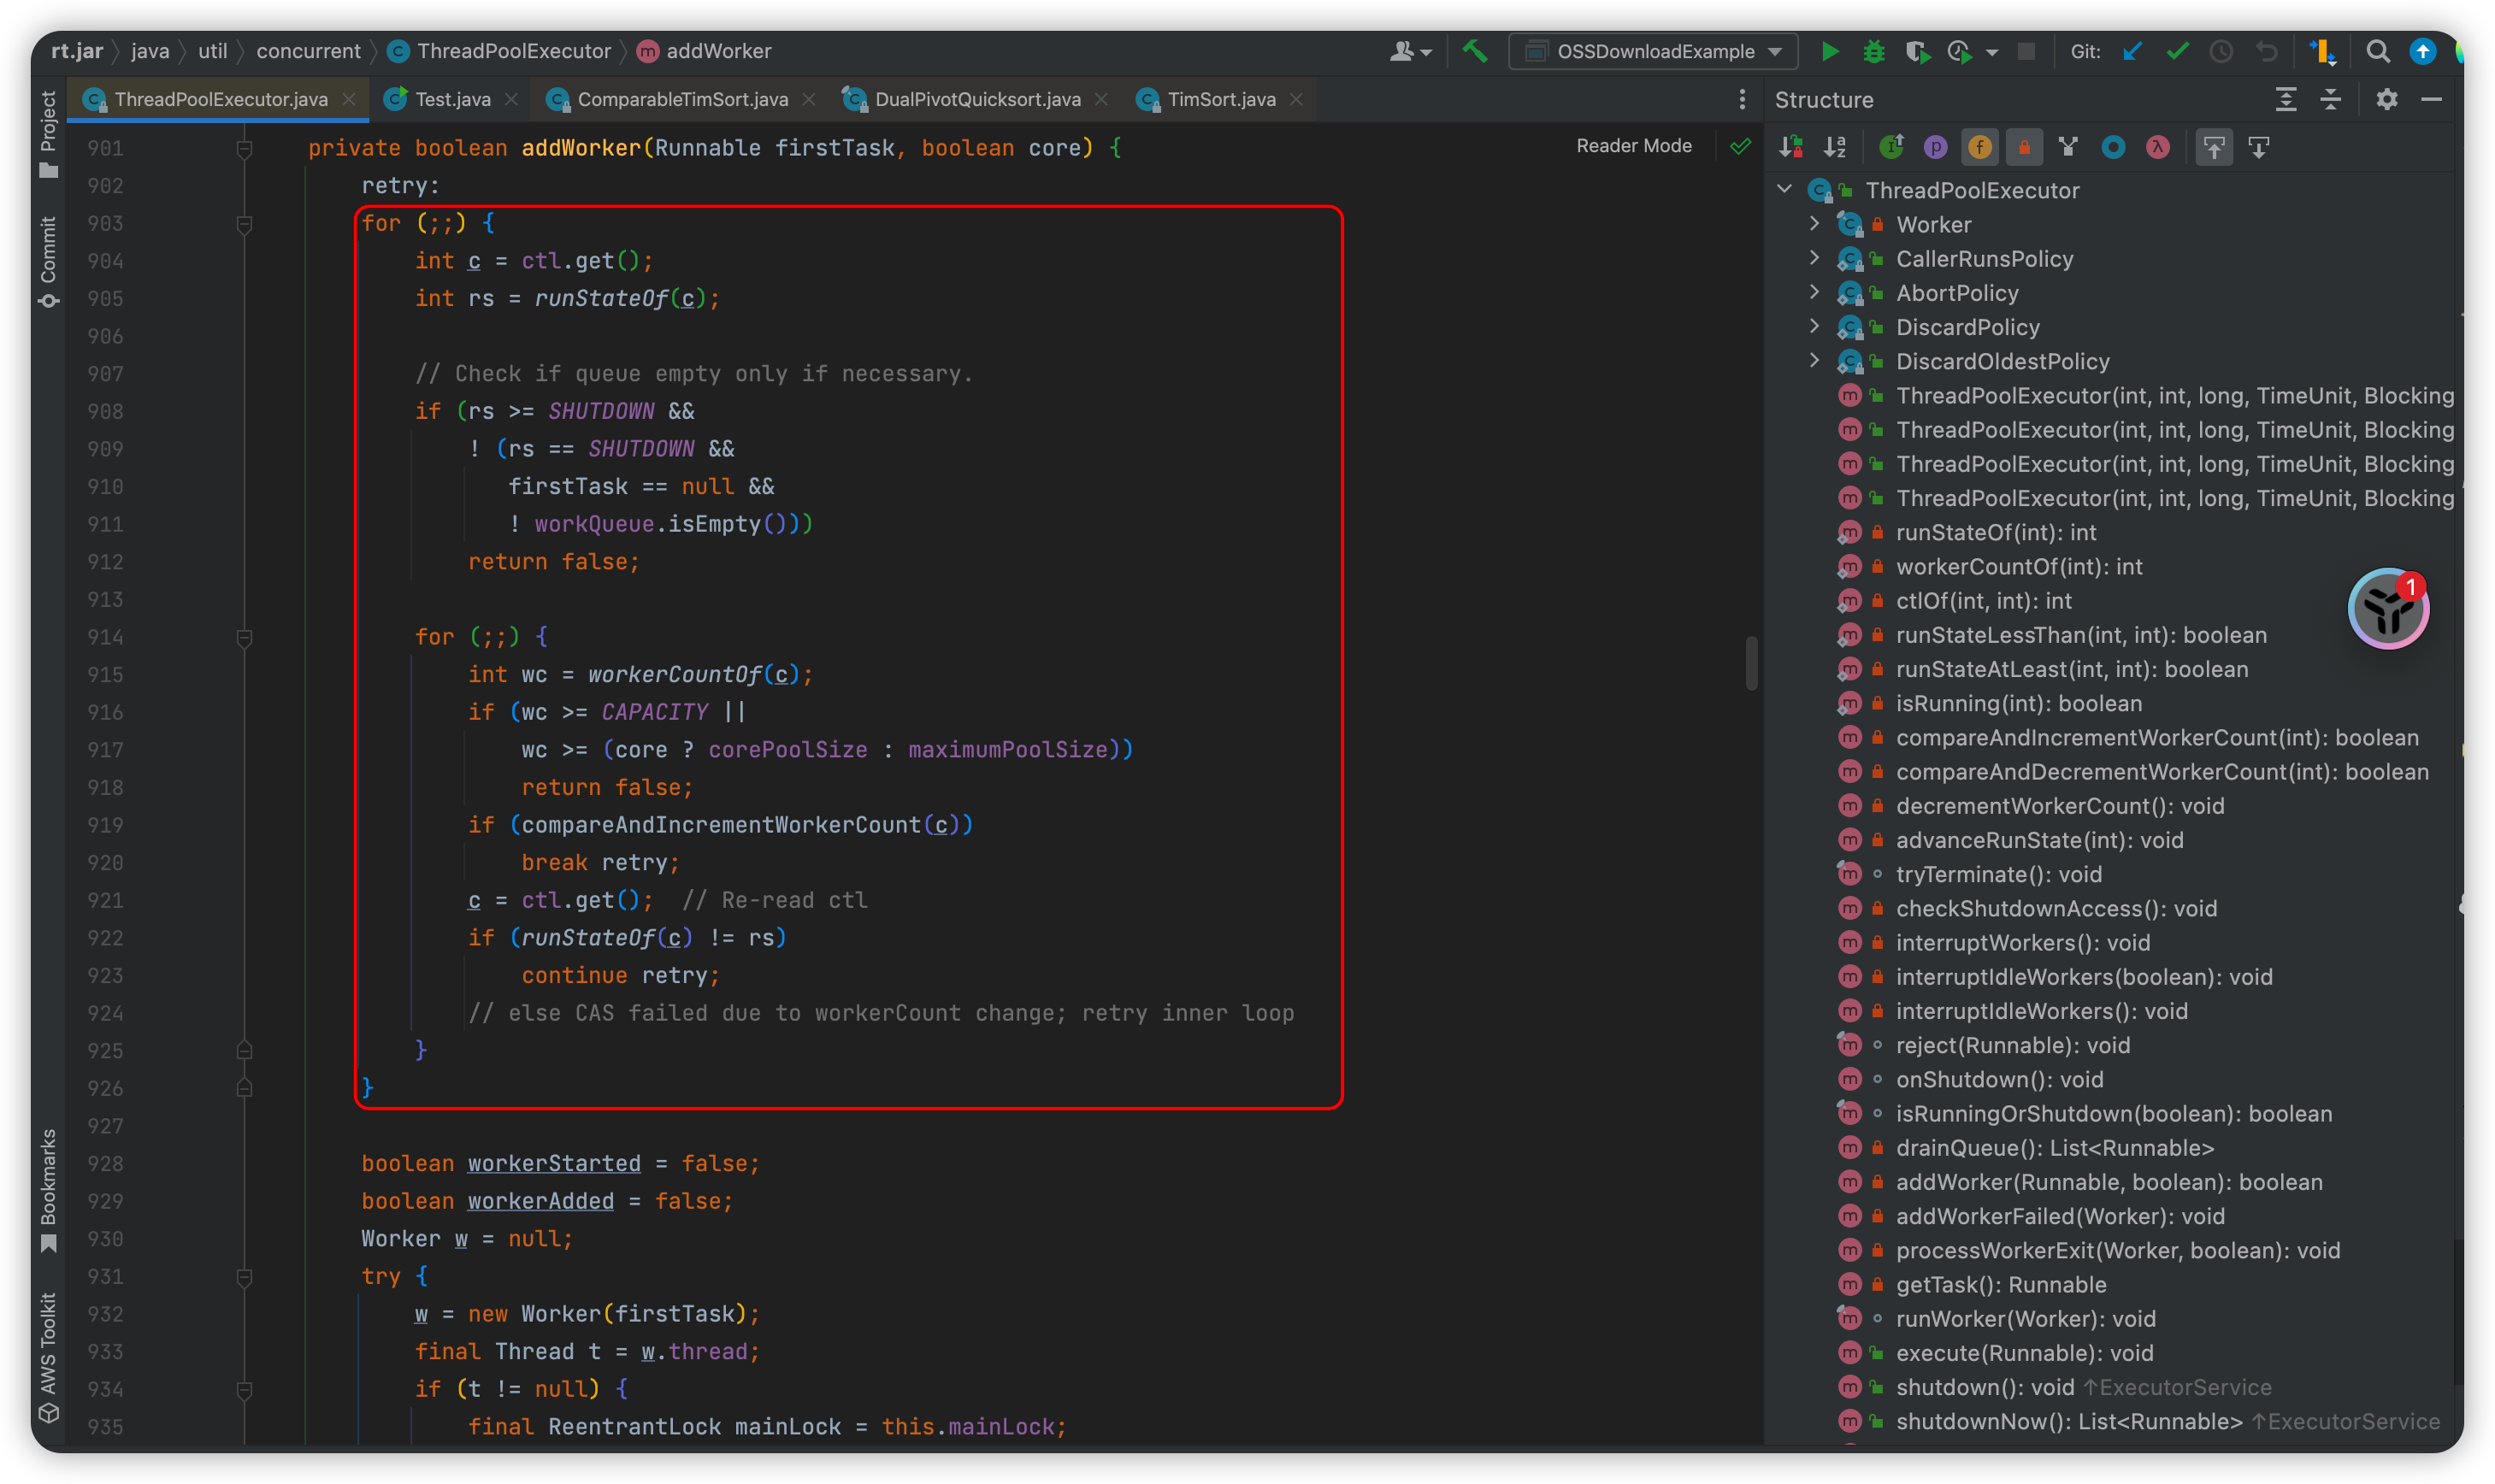The width and height of the screenshot is (2495, 1484).
Task: Toggle Show Fields filter in Structure
Action: click(x=1979, y=148)
